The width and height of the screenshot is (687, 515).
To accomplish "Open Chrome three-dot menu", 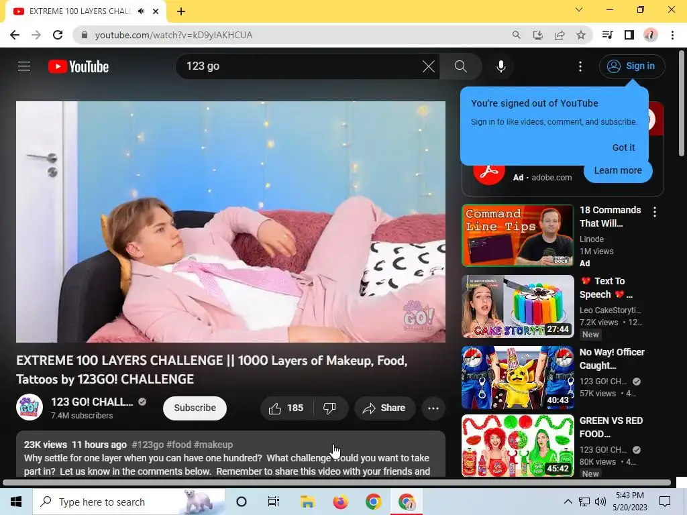I will pyautogui.click(x=672, y=35).
